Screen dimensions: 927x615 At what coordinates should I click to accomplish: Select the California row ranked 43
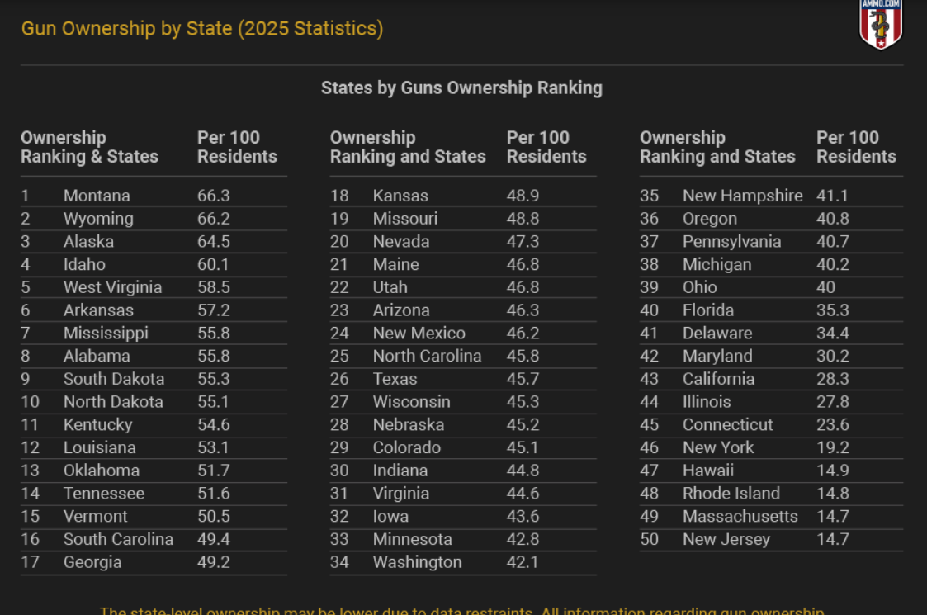(772, 379)
